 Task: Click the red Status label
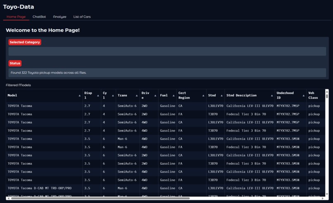(x=15, y=63)
